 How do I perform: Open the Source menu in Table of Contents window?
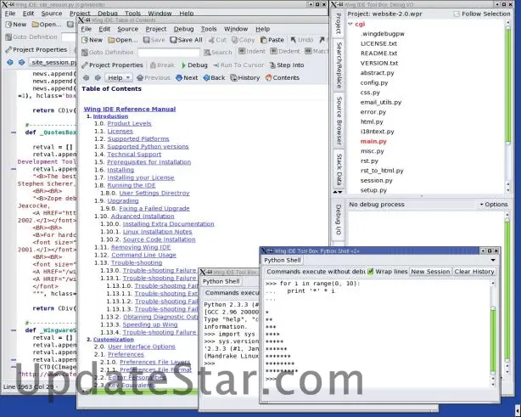coord(127,29)
